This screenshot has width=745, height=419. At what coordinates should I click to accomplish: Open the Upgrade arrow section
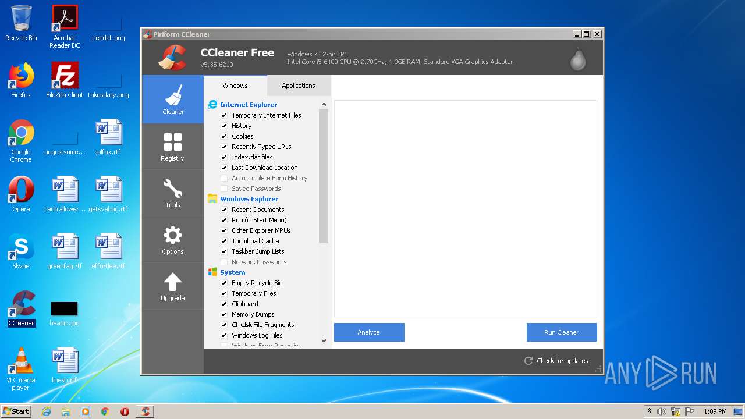click(x=173, y=286)
